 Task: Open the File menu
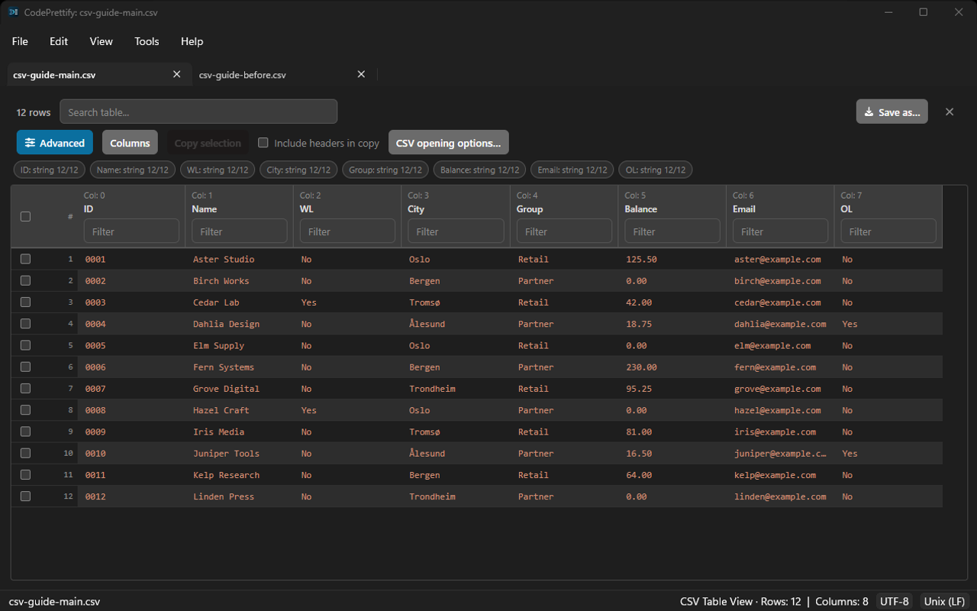point(20,41)
